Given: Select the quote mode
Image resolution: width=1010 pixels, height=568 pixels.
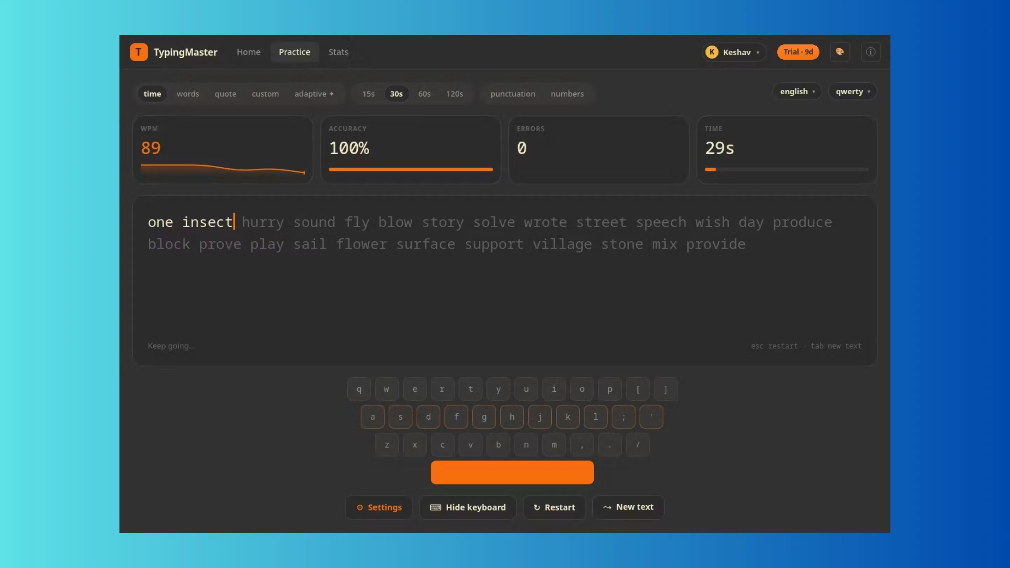Looking at the screenshot, I should [x=225, y=94].
